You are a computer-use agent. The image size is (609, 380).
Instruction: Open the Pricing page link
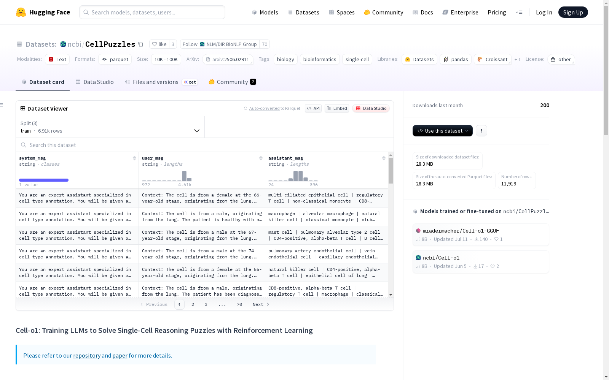[497, 12]
